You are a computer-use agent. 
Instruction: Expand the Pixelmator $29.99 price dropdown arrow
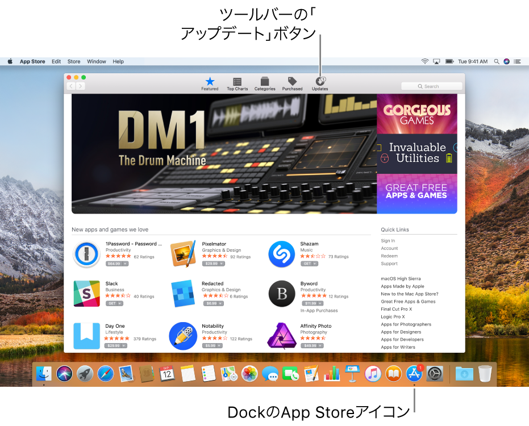click(222, 264)
